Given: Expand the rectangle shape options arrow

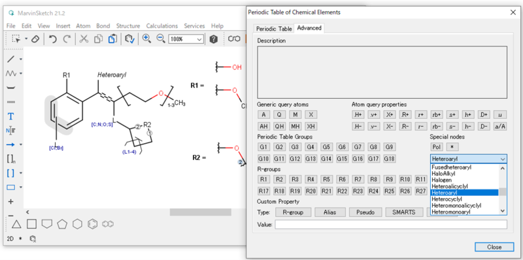Looking at the screenshot, I should pyautogui.click(x=21, y=187).
